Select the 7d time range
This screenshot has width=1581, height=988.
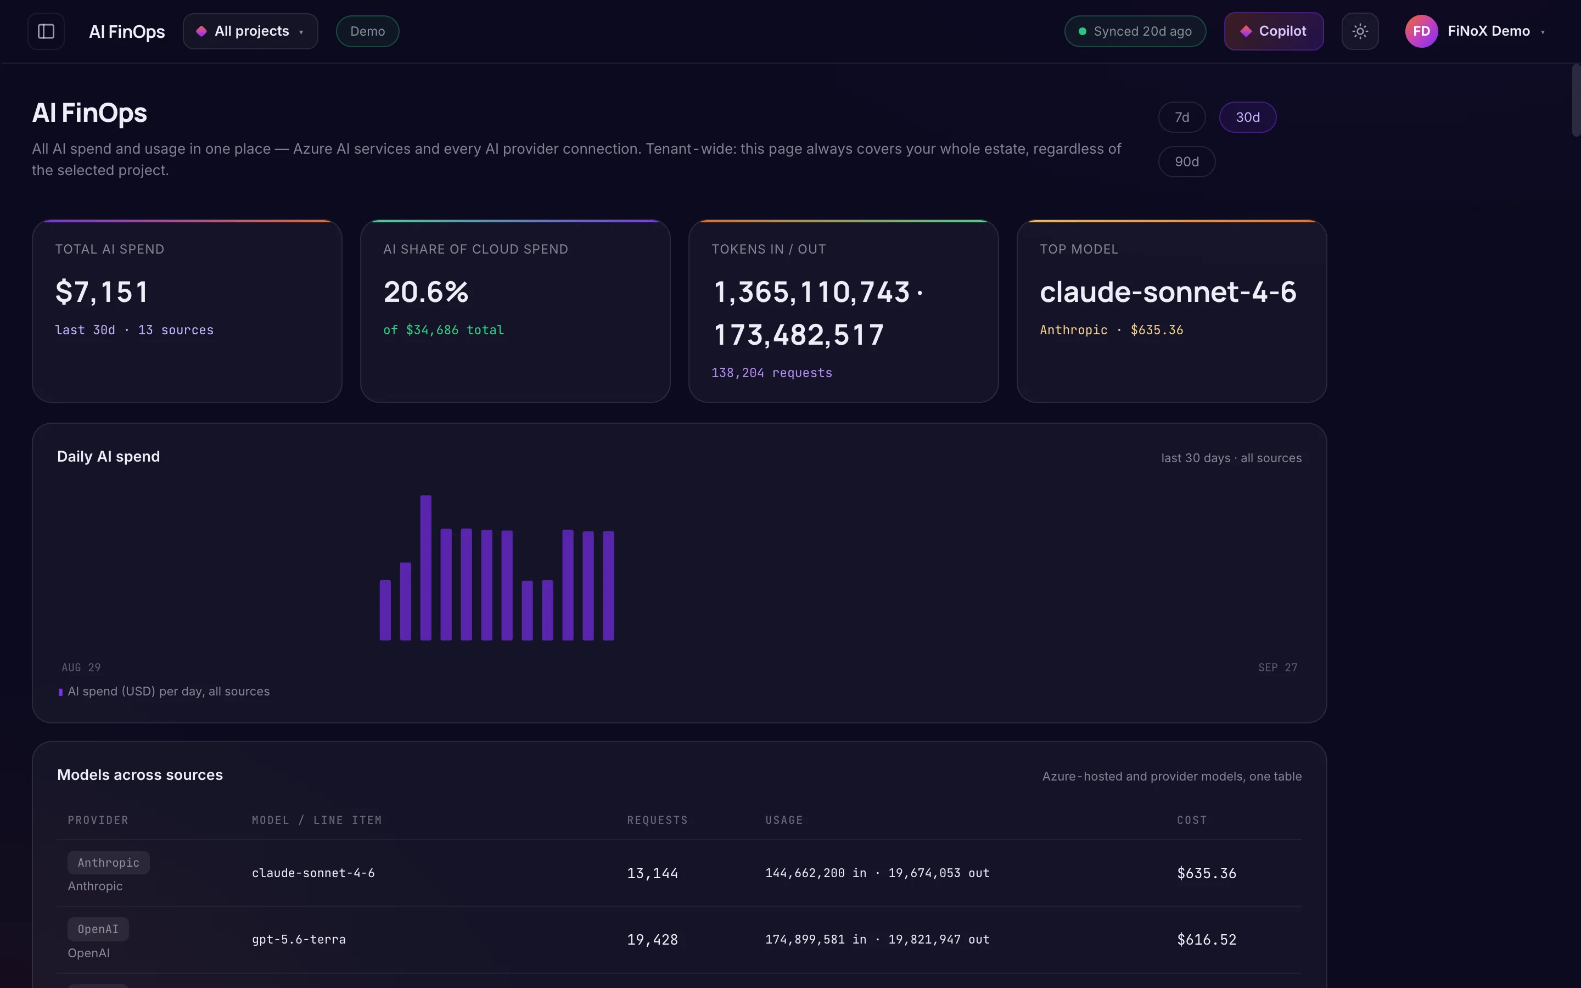click(x=1181, y=117)
